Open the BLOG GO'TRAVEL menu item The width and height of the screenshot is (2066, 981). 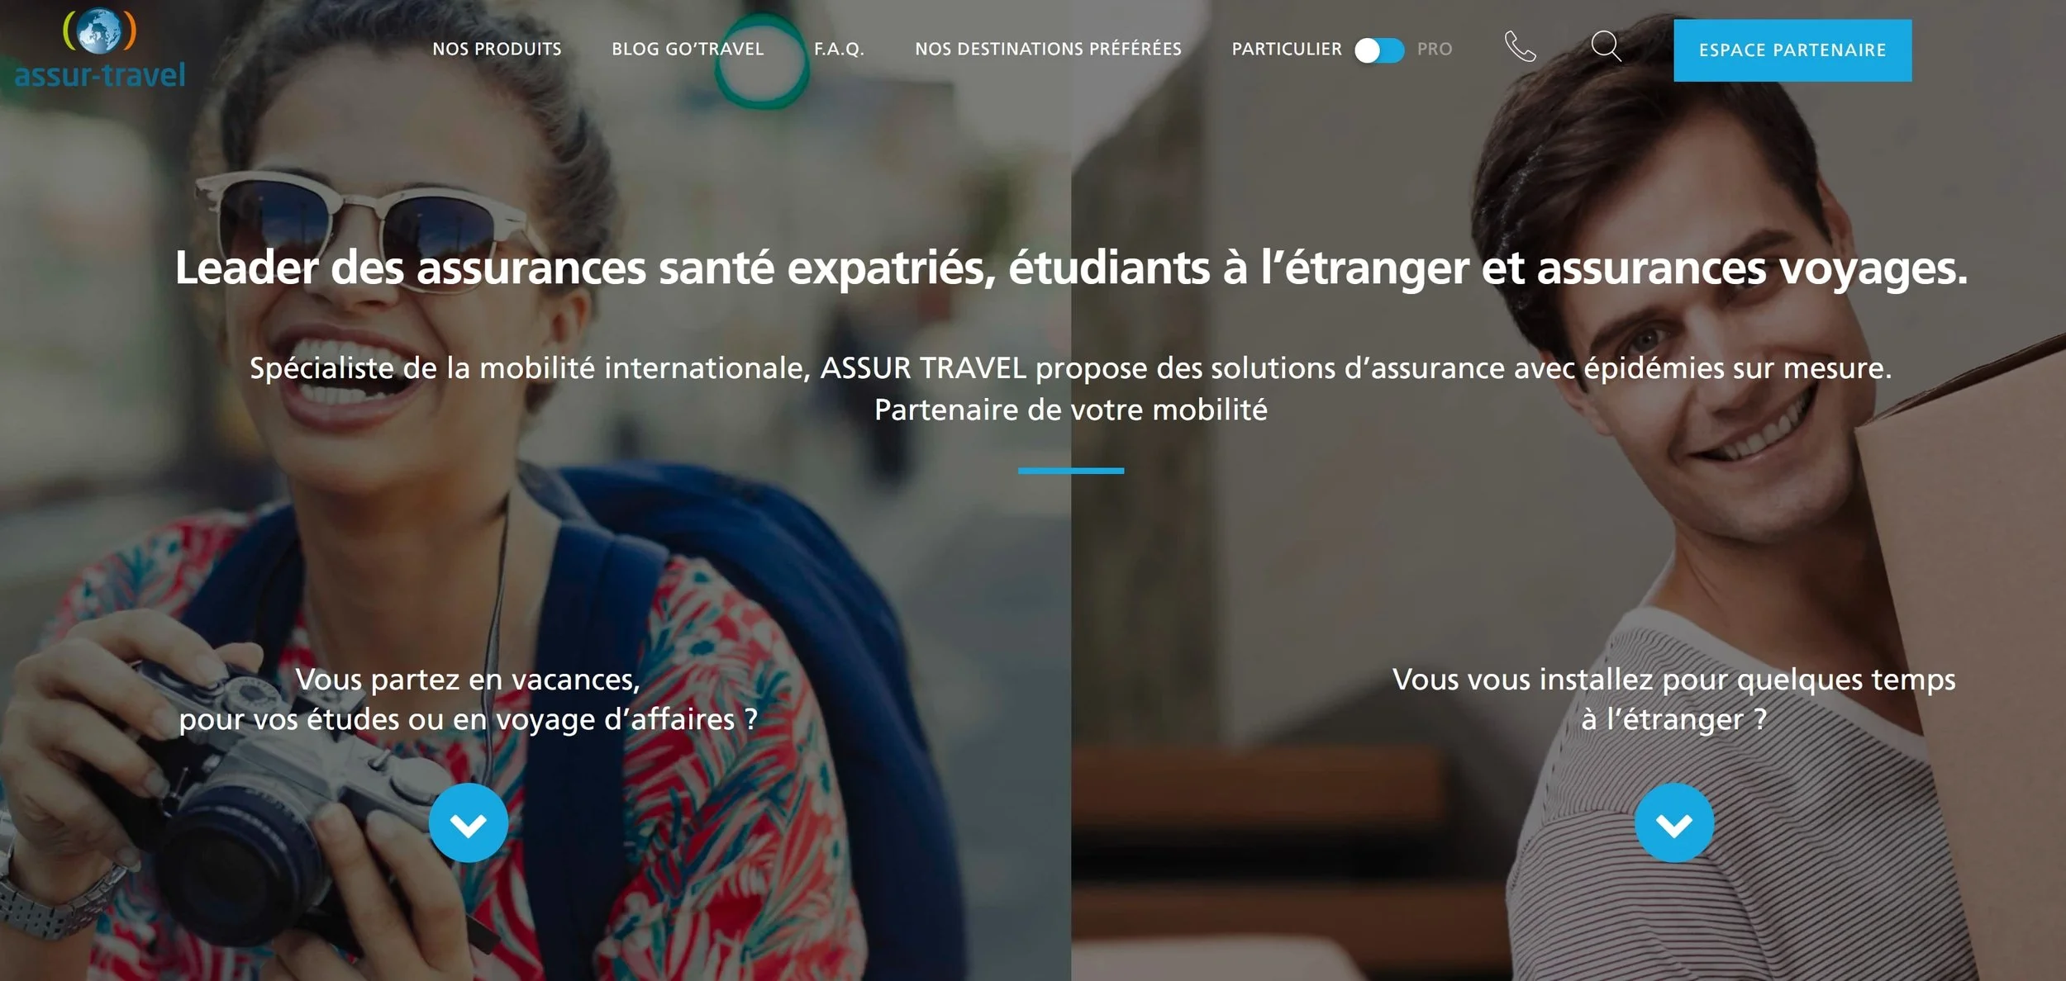point(688,50)
